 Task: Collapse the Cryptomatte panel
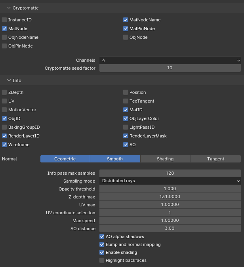point(9,8)
